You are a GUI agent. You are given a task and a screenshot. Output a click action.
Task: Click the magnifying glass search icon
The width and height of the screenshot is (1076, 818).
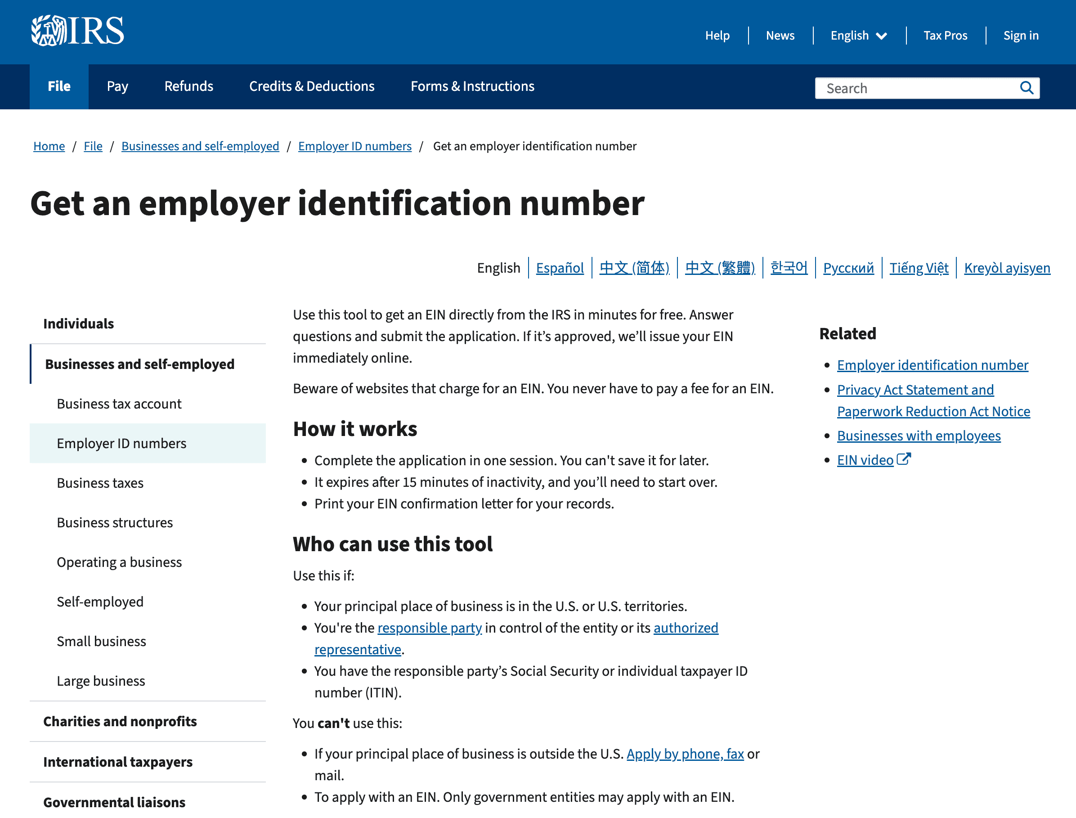1026,88
